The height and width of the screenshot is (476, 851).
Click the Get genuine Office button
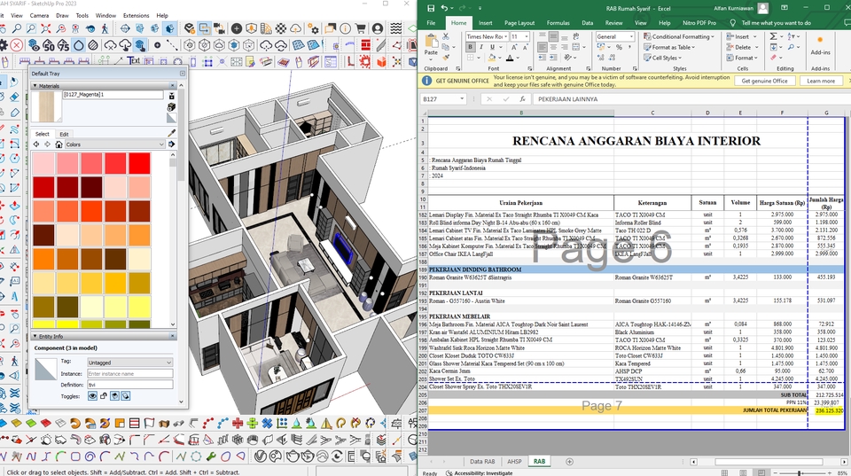coord(764,81)
